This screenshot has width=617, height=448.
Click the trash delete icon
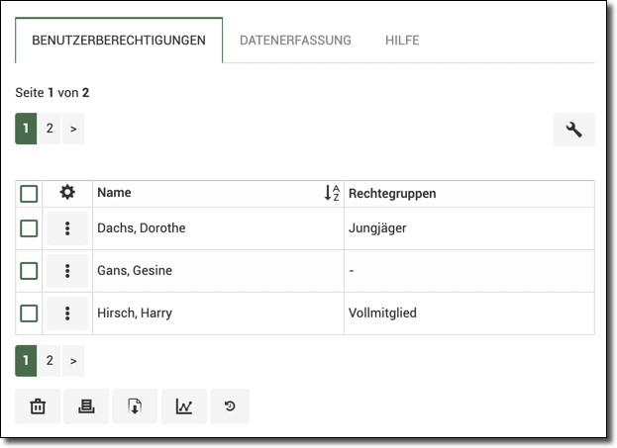tap(38, 406)
